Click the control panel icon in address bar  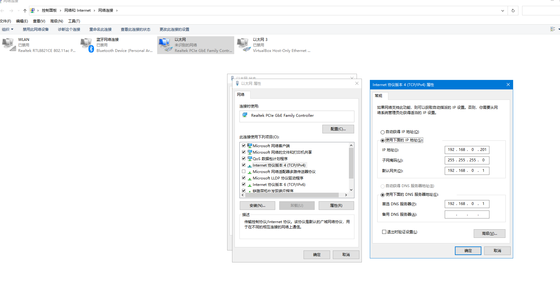point(32,10)
